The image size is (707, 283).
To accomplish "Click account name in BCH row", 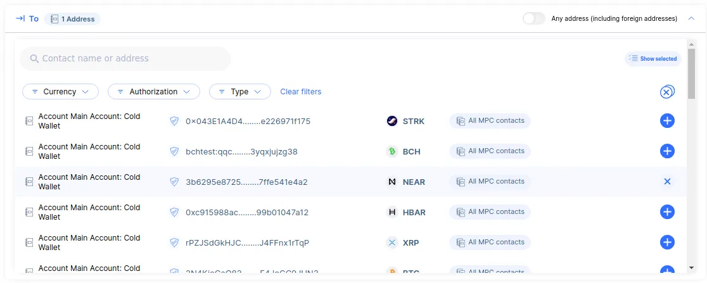I will click(89, 151).
